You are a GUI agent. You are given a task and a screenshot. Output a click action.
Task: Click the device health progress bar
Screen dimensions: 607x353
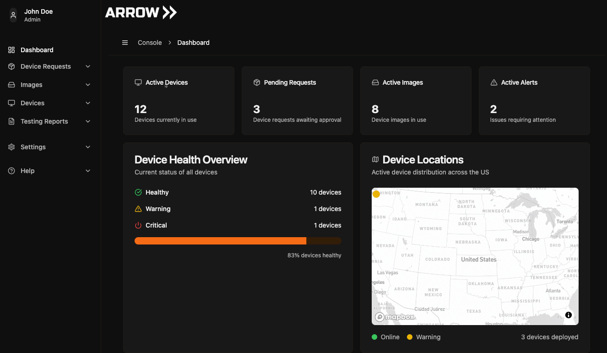click(238, 240)
